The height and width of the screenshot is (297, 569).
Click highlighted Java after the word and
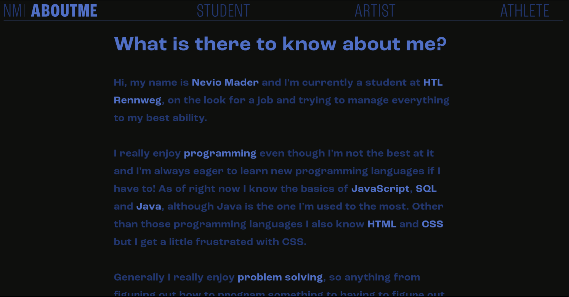click(x=149, y=206)
